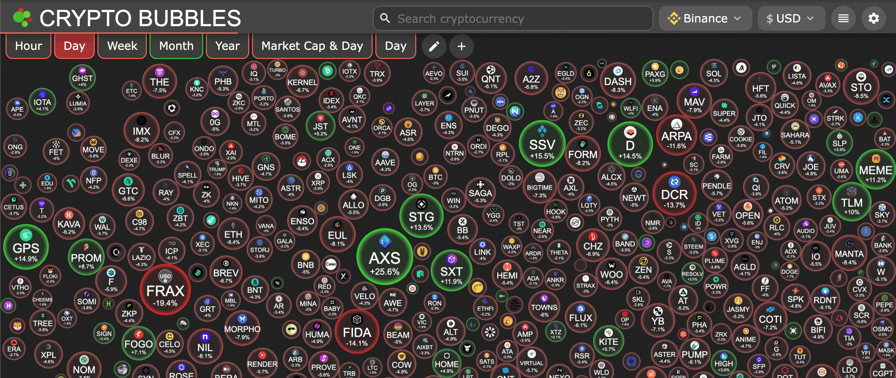Image resolution: width=896 pixels, height=378 pixels.
Task: Select the Year timeframe tab
Action: pos(227,46)
